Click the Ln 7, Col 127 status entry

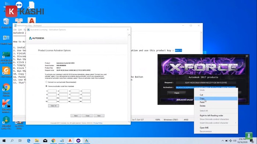(x=138, y=120)
